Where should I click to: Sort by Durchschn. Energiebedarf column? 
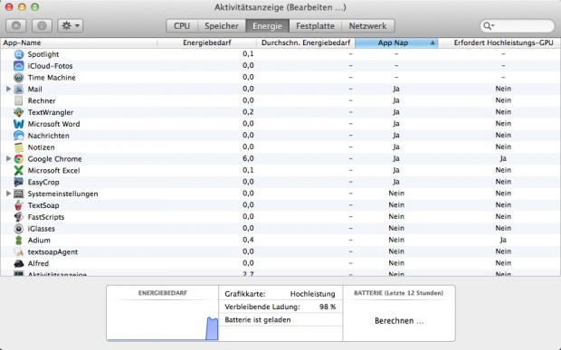[306, 43]
